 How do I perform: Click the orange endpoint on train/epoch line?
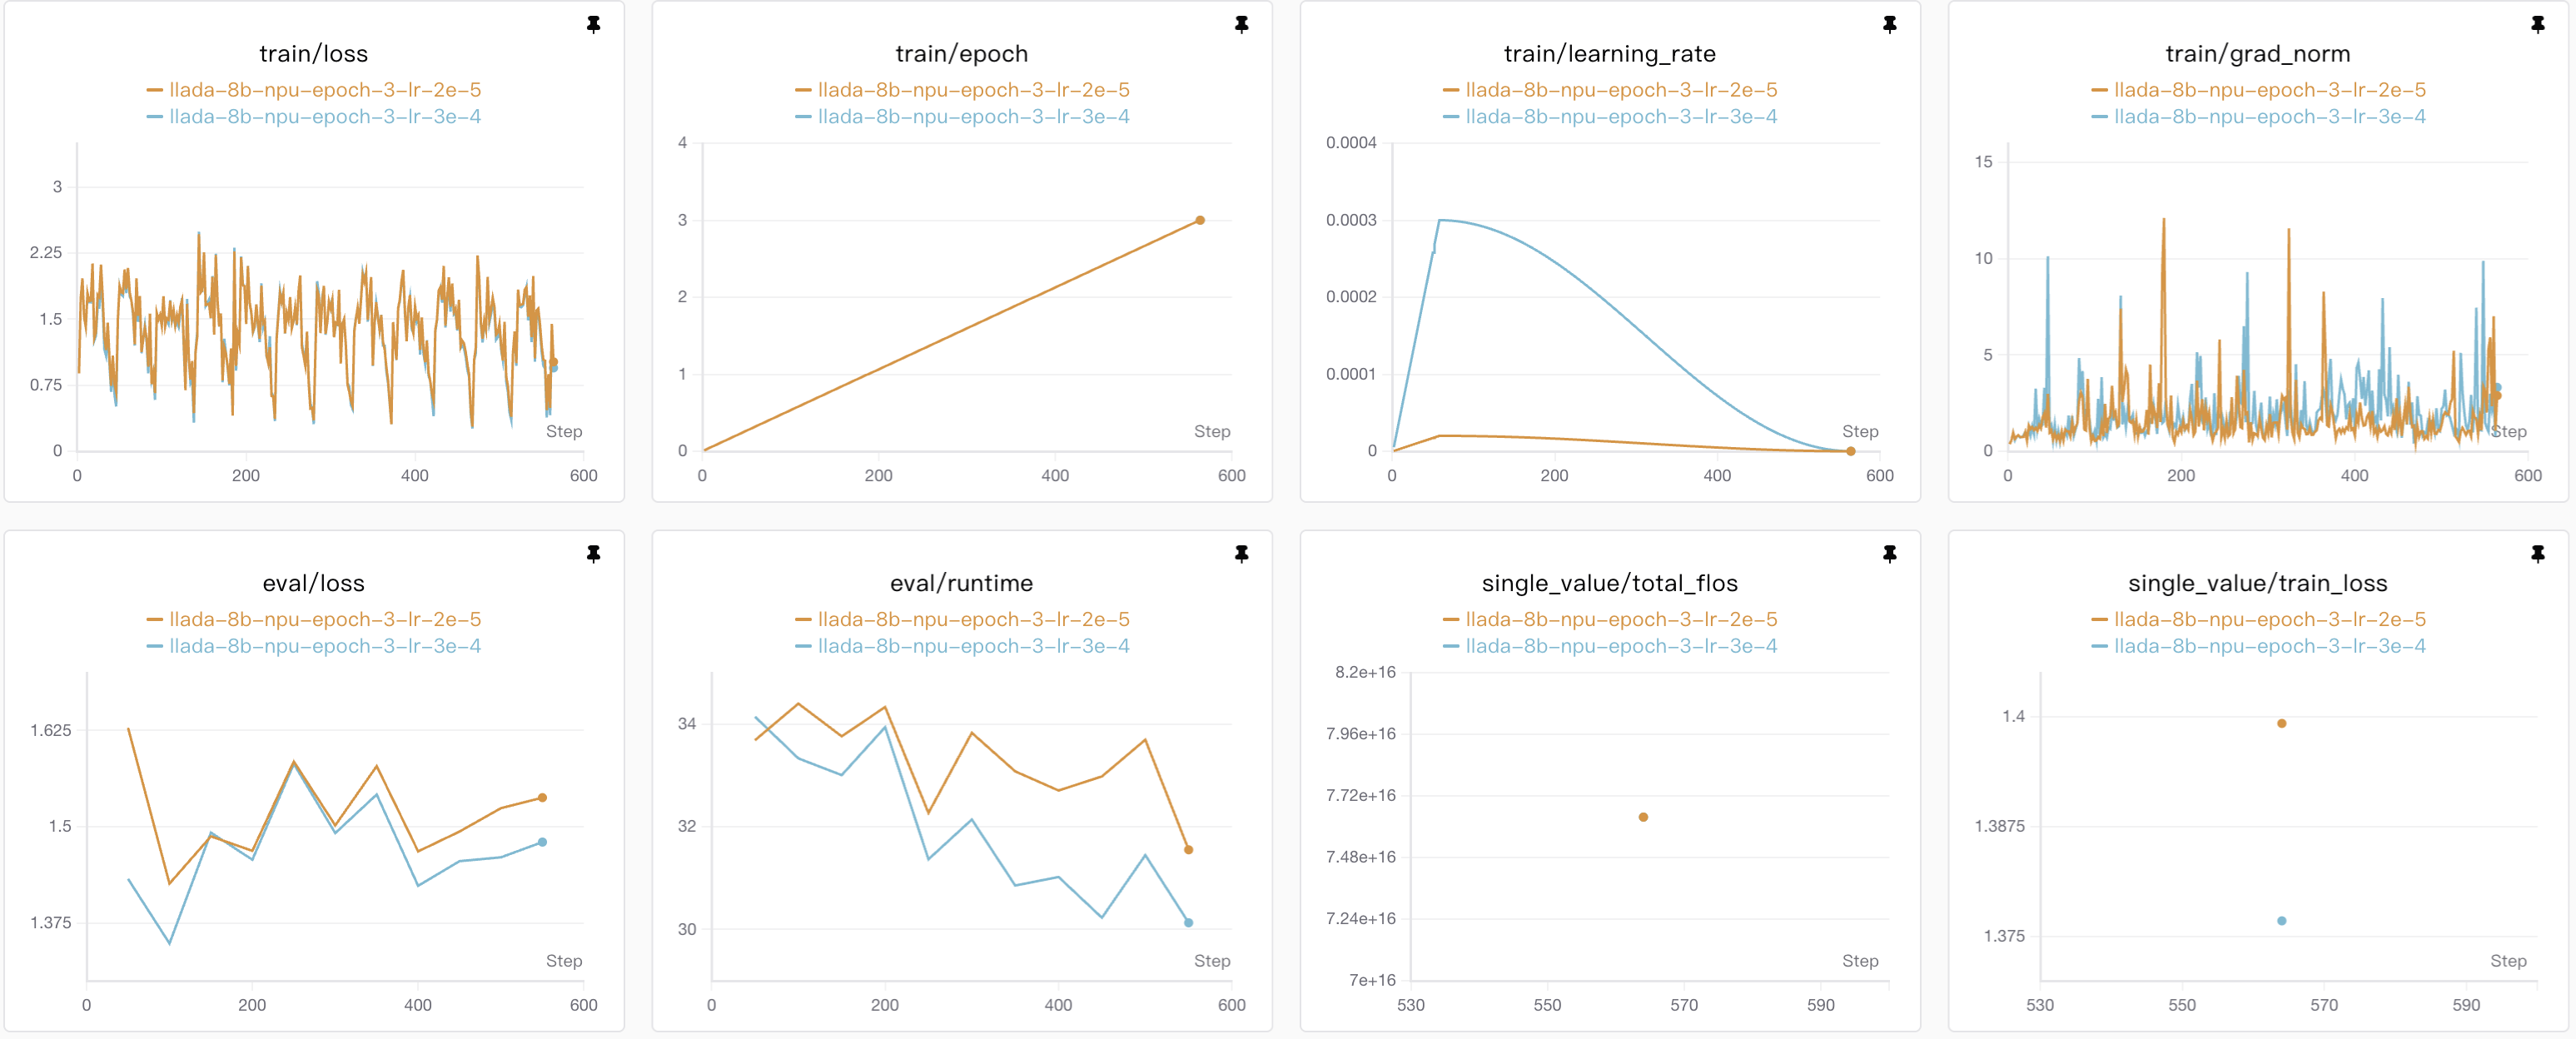1200,220
